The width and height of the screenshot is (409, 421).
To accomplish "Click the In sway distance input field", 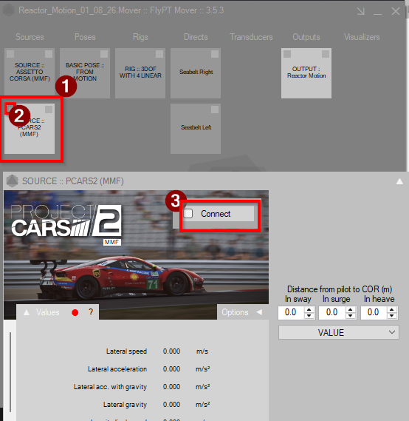I will pyautogui.click(x=291, y=312).
